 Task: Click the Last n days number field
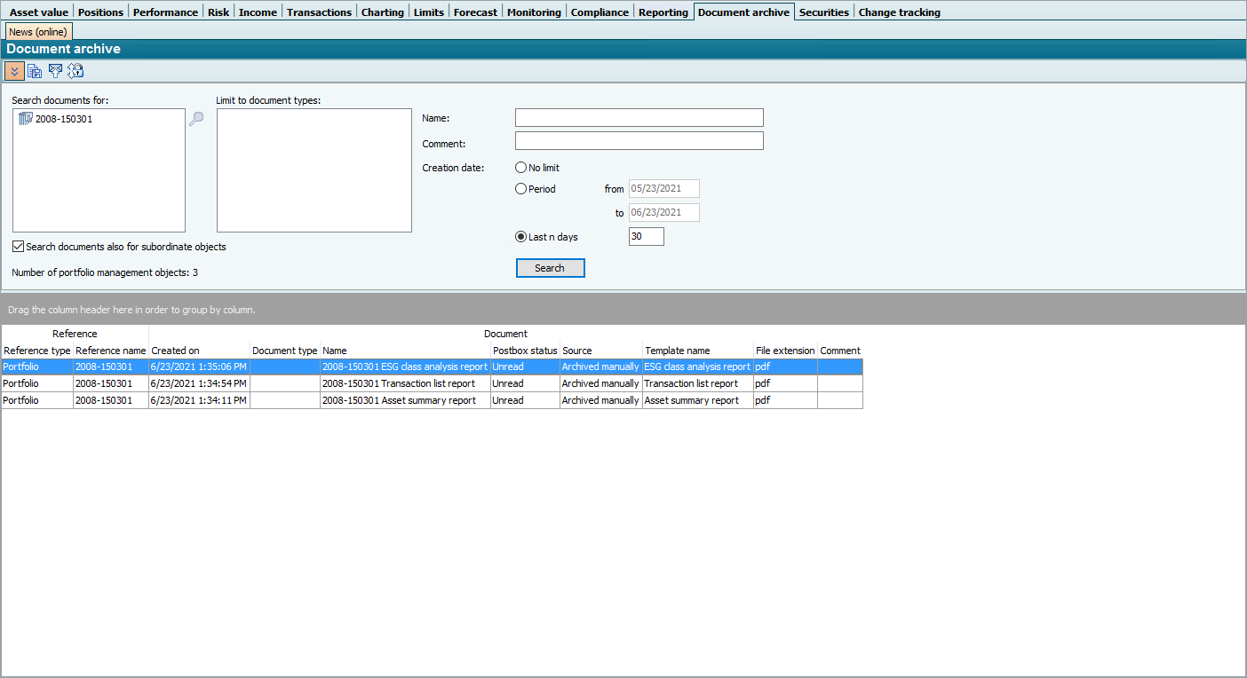[x=646, y=237]
